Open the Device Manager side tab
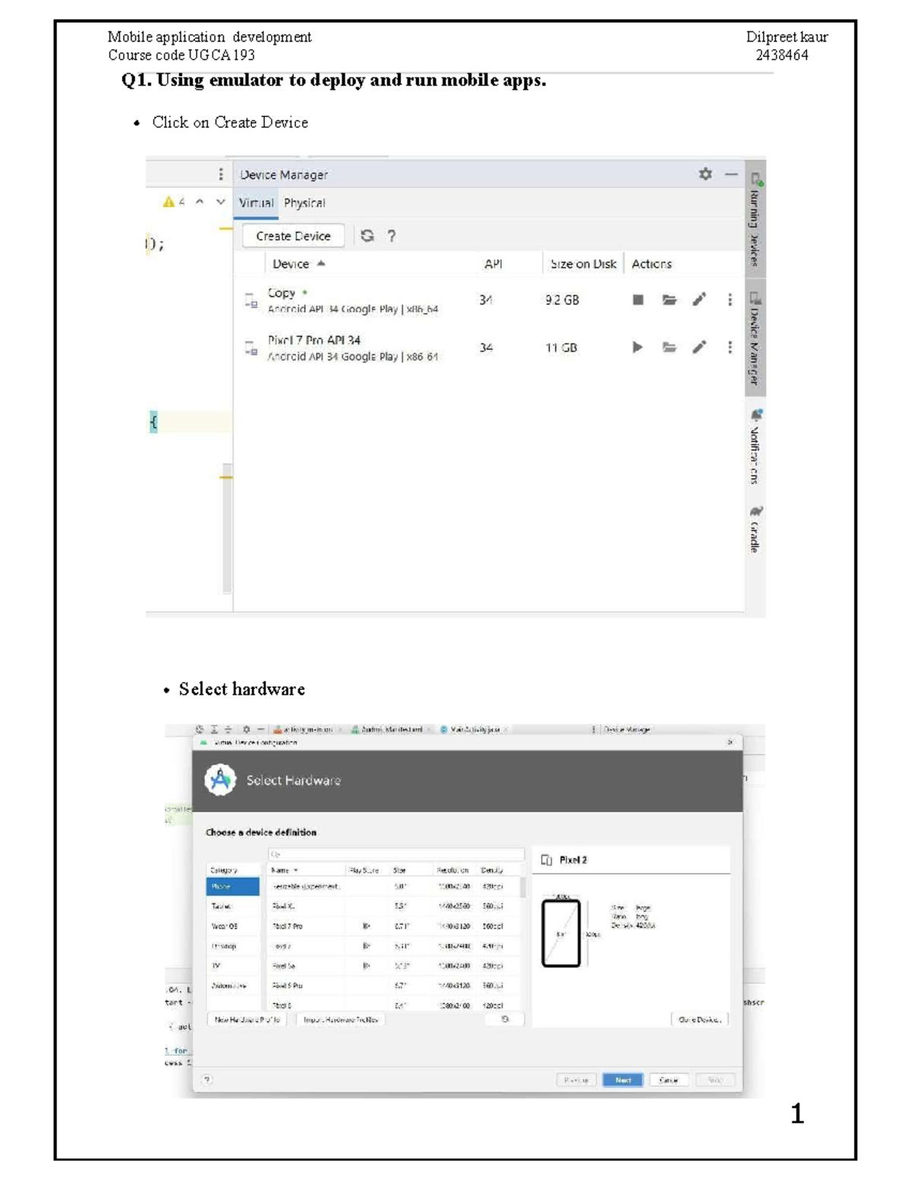Screen dimensions: 911x1180 click(755, 338)
